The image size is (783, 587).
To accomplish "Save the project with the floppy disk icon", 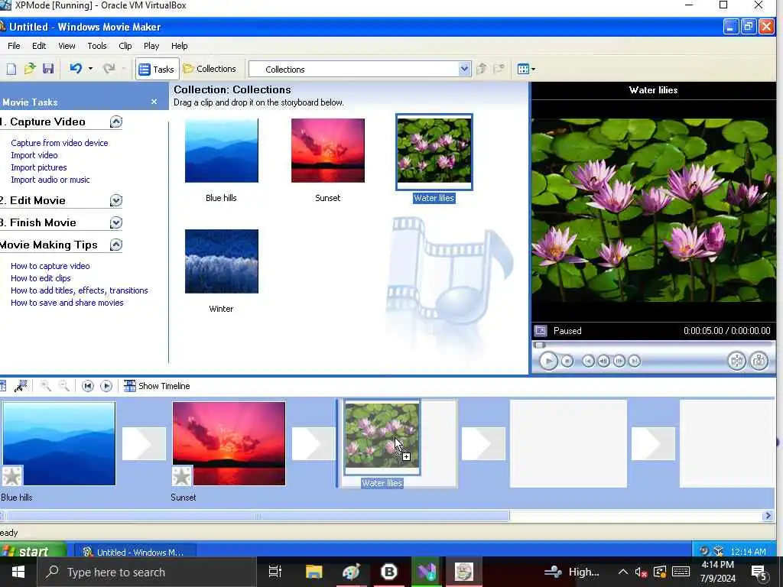I will coord(48,68).
